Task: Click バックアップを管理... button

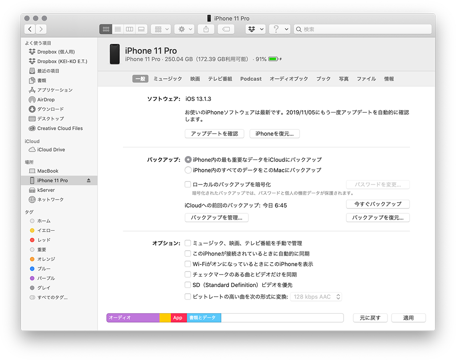Action: click(x=216, y=217)
